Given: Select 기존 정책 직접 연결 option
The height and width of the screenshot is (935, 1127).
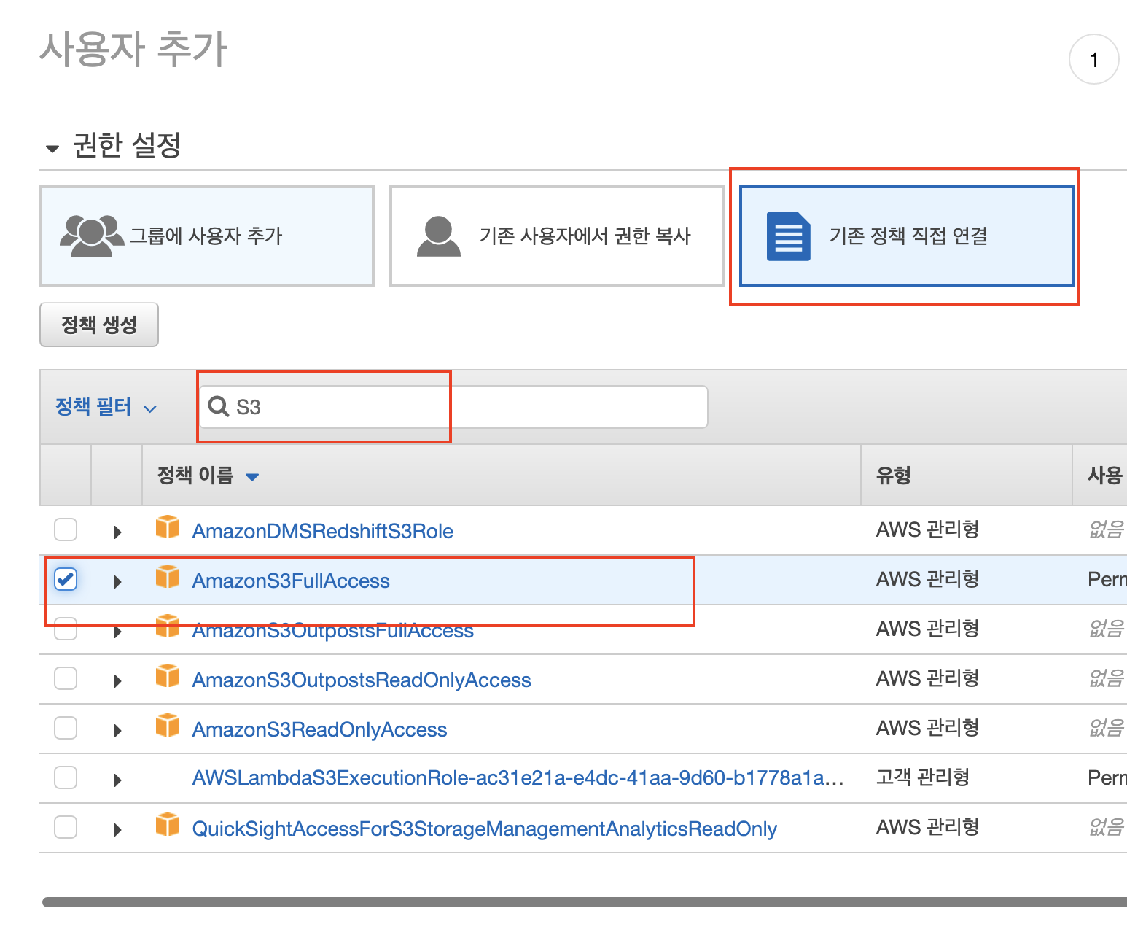Looking at the screenshot, I should pos(907,236).
